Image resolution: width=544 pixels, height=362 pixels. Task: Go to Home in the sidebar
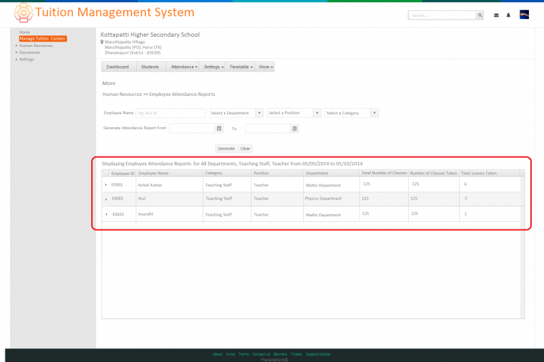(x=24, y=32)
